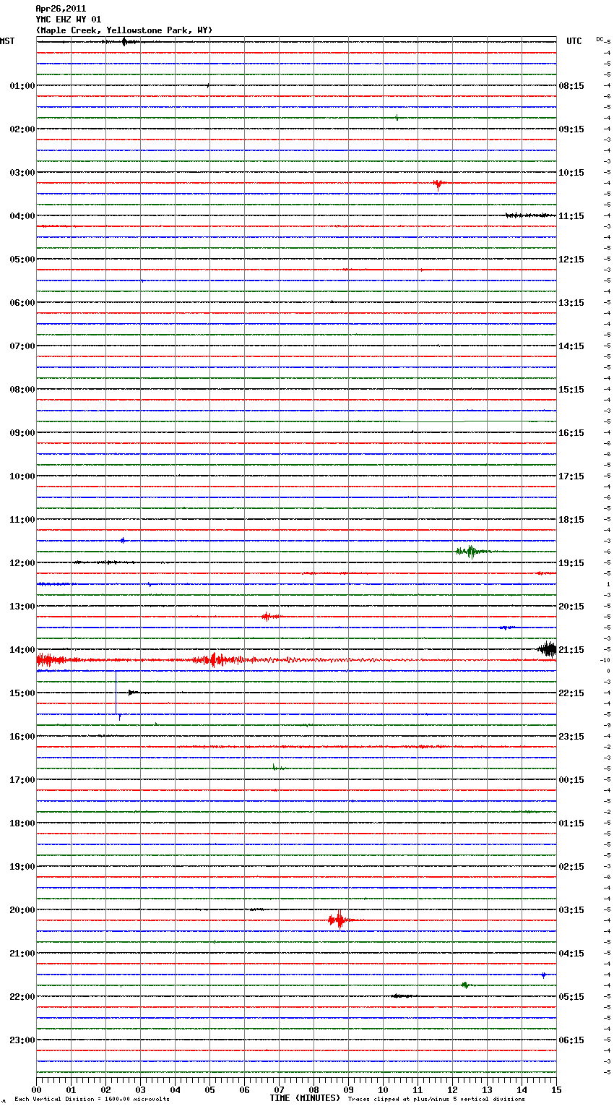614x1109 pixels.
Task: Select the 12:00 MST row label
Action: pos(22,563)
